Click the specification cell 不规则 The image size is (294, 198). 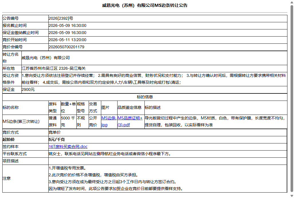pos(82,121)
